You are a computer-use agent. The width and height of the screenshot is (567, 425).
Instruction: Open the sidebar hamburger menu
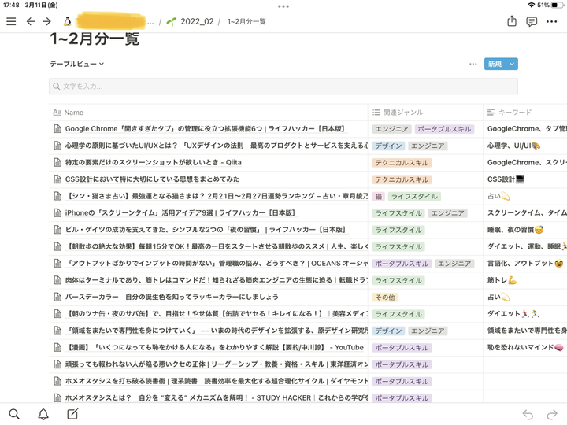coord(11,21)
